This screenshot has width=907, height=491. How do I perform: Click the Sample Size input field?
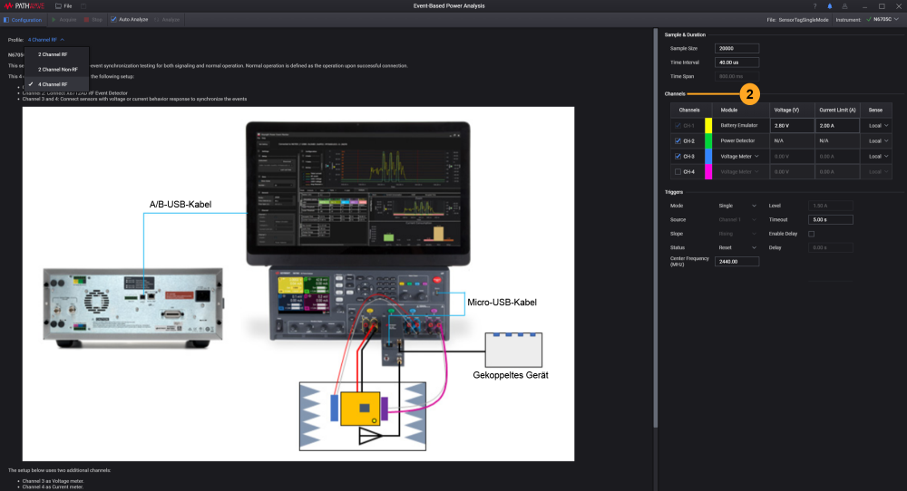(x=736, y=48)
